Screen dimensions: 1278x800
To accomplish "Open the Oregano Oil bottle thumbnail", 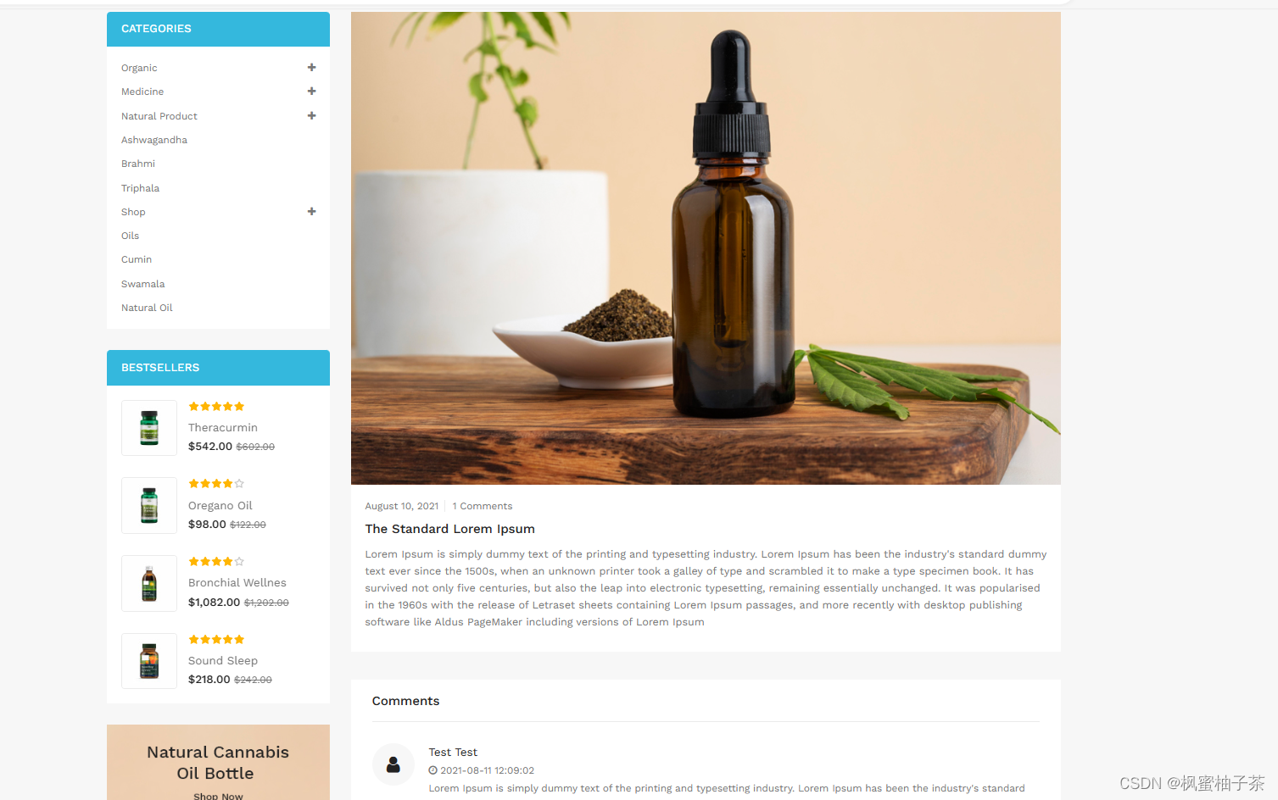I will click(x=149, y=505).
